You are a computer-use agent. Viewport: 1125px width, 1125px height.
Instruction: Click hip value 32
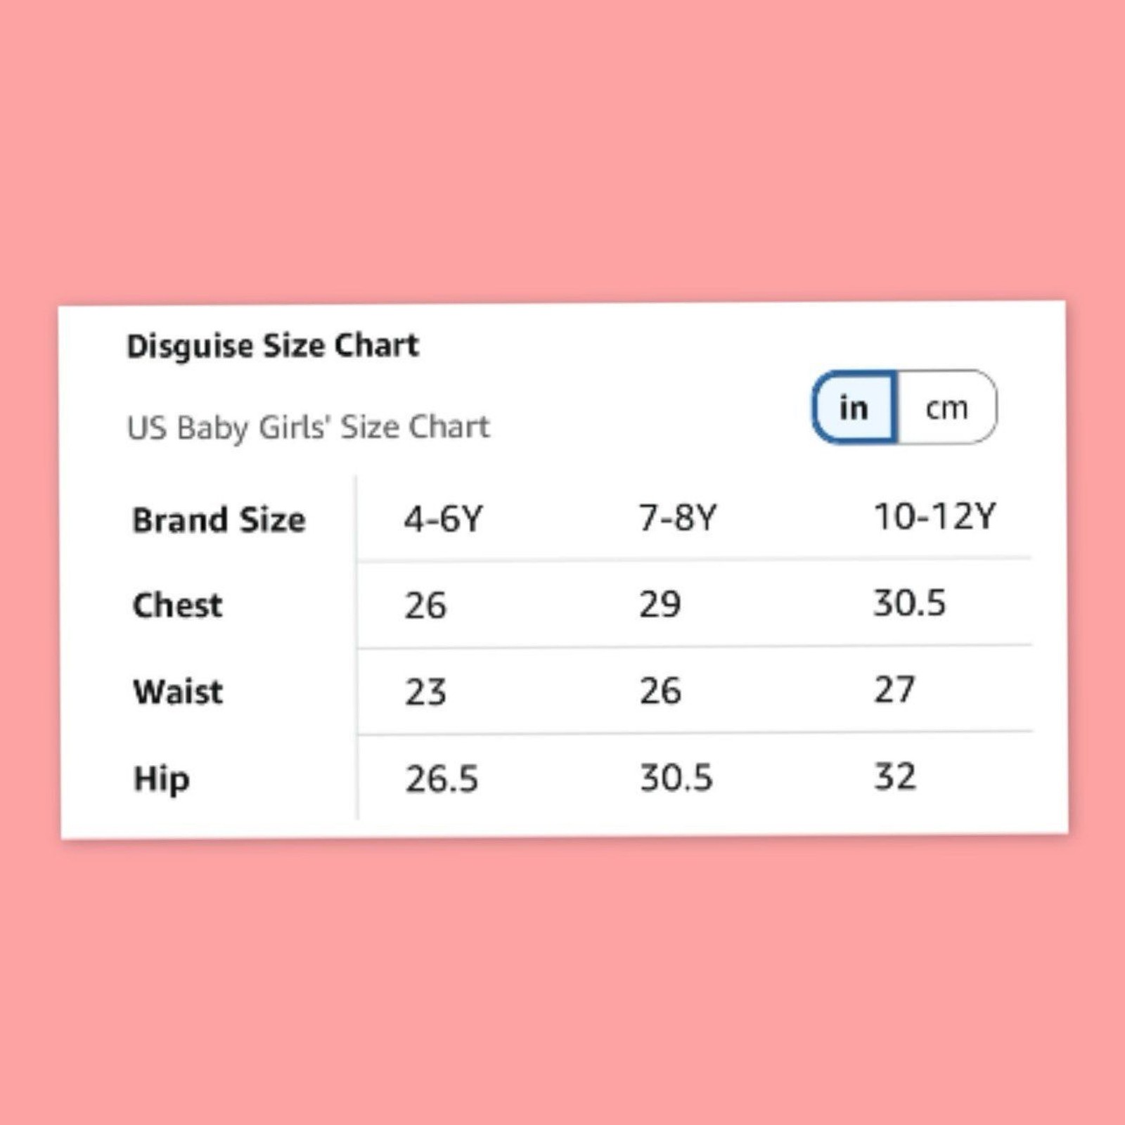pyautogui.click(x=895, y=776)
